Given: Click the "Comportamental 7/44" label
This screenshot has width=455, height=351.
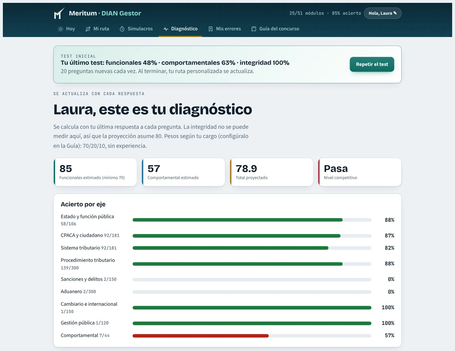Looking at the screenshot, I should [x=85, y=336].
